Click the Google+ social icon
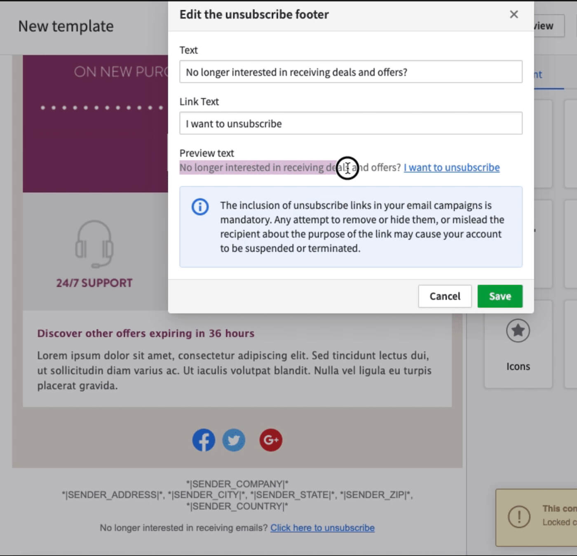577x556 pixels. [270, 440]
